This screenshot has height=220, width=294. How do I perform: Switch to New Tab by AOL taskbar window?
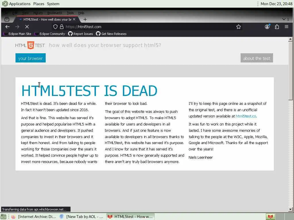(x=82, y=217)
